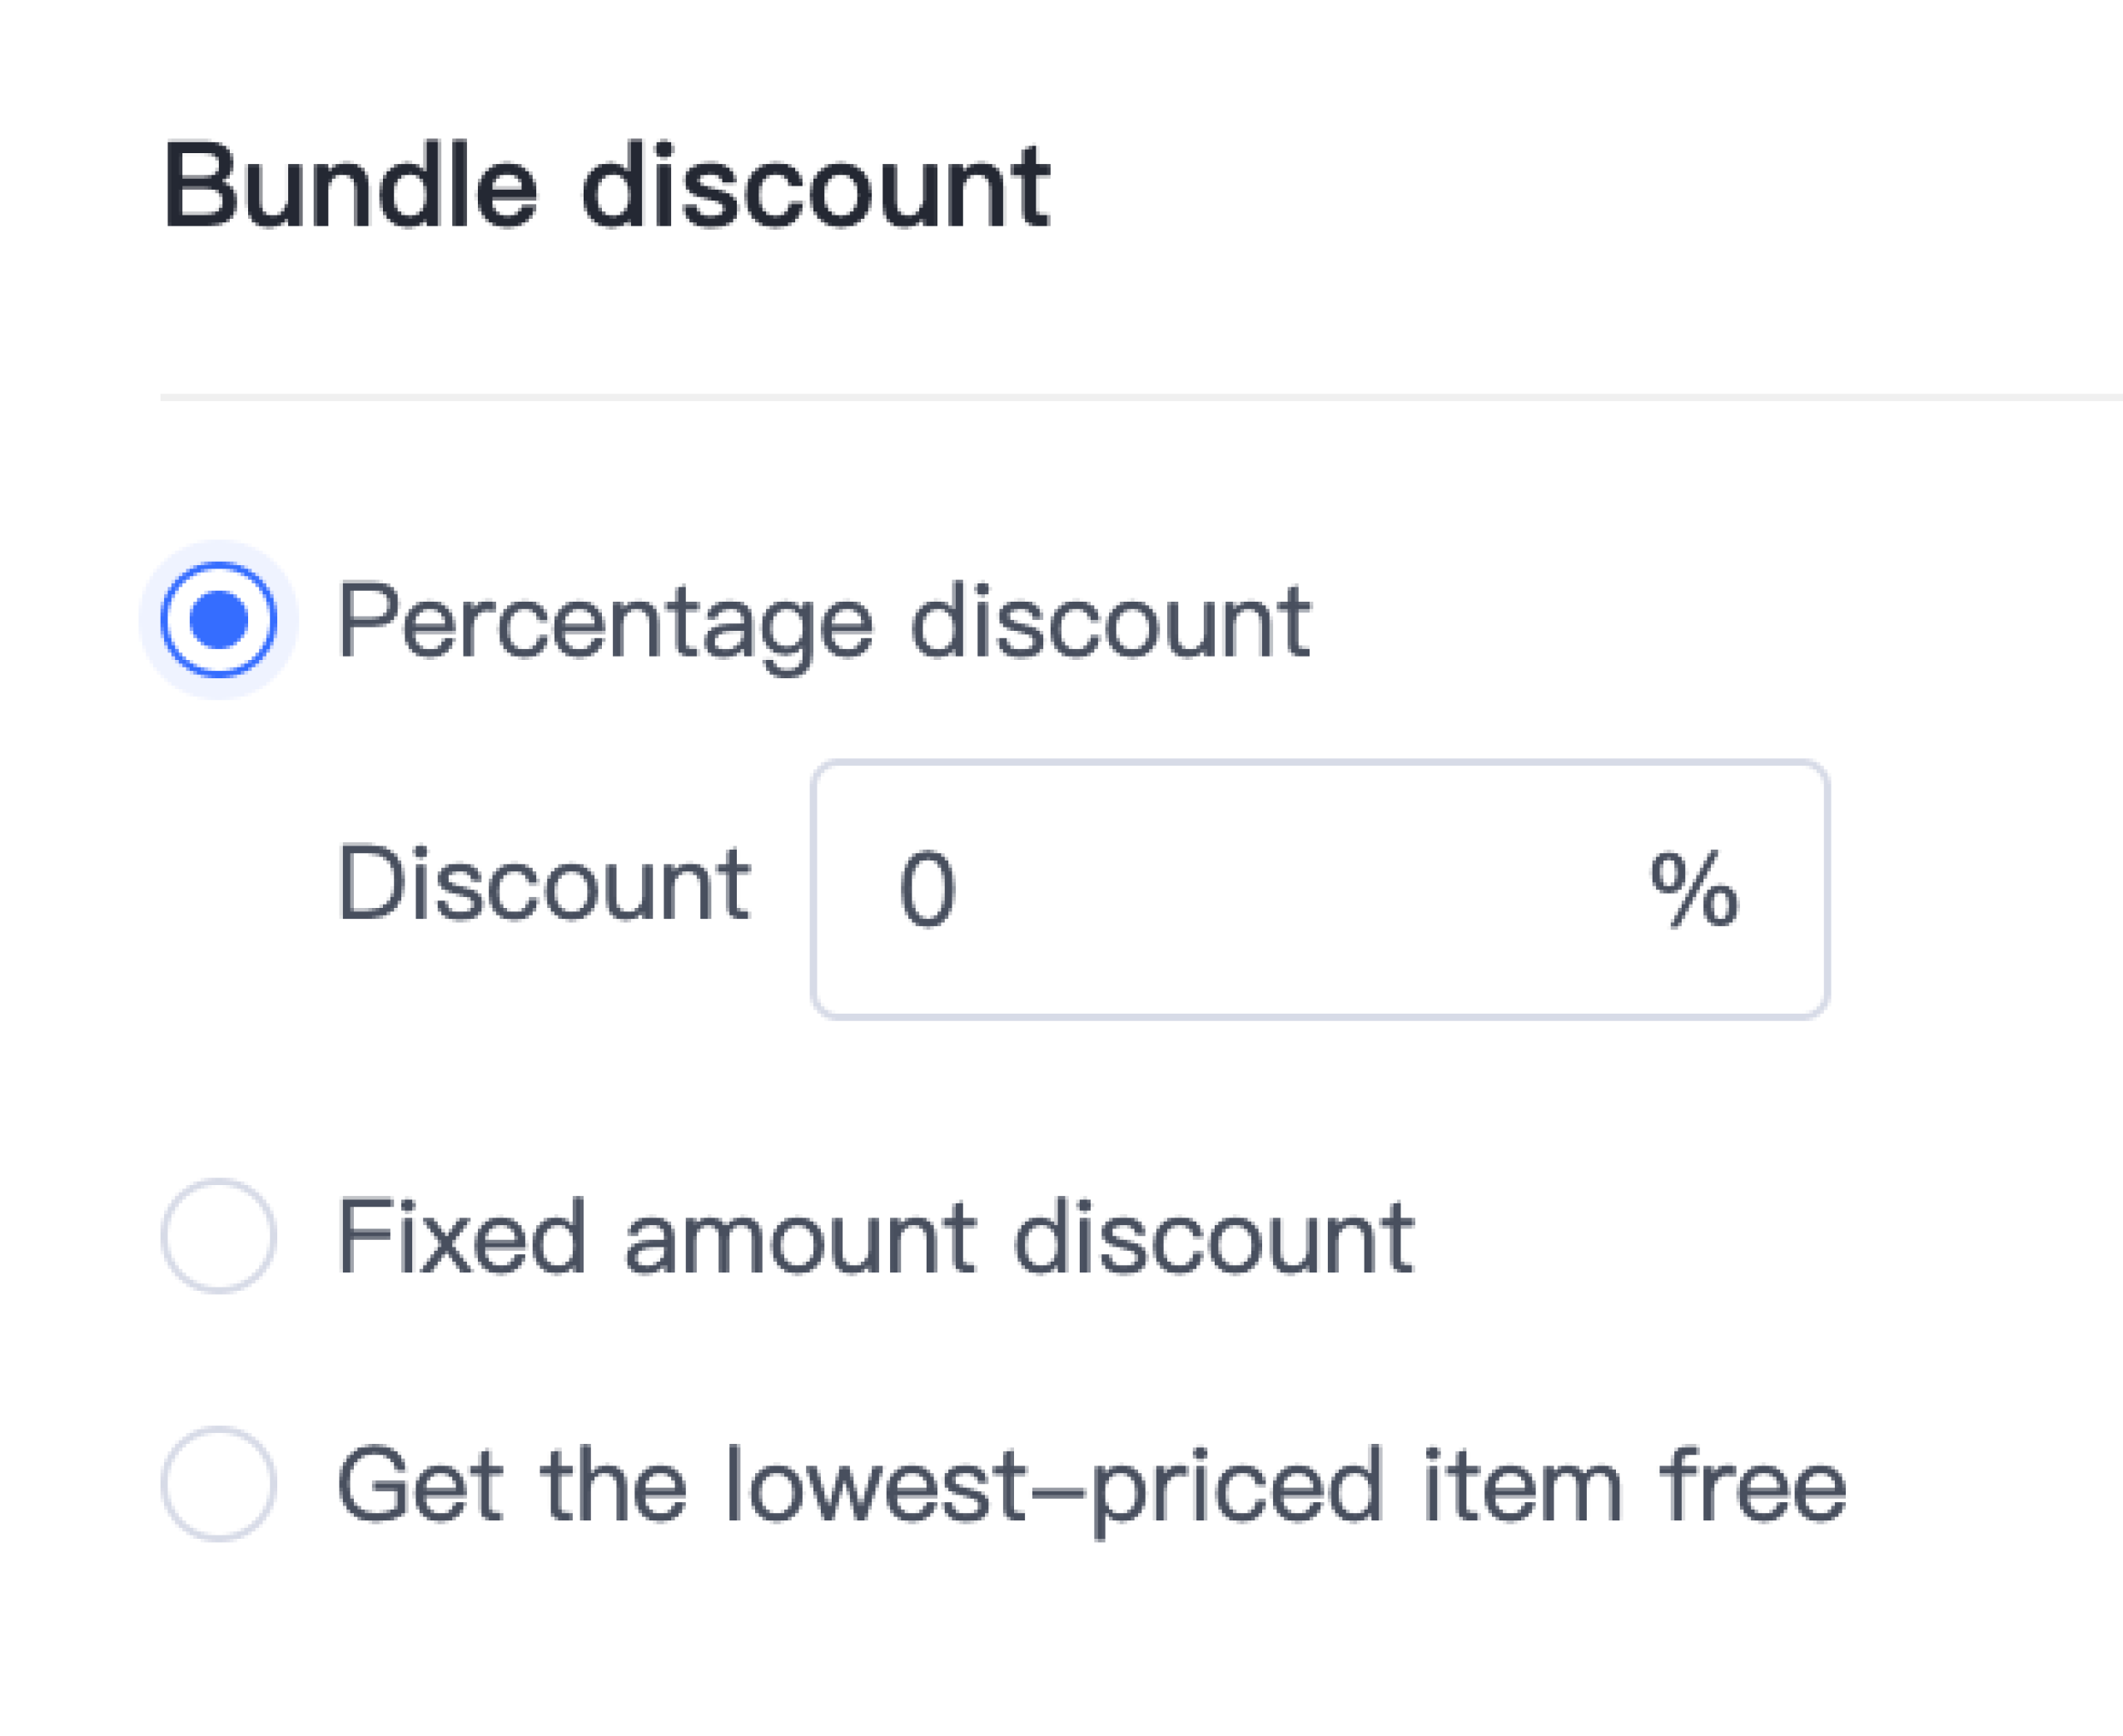Image resolution: width=2123 pixels, height=1736 pixels.
Task: Click the % suffix symbol in Discount field
Action: 1693,889
